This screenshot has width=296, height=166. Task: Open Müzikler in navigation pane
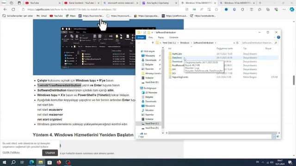(x=149, y=110)
